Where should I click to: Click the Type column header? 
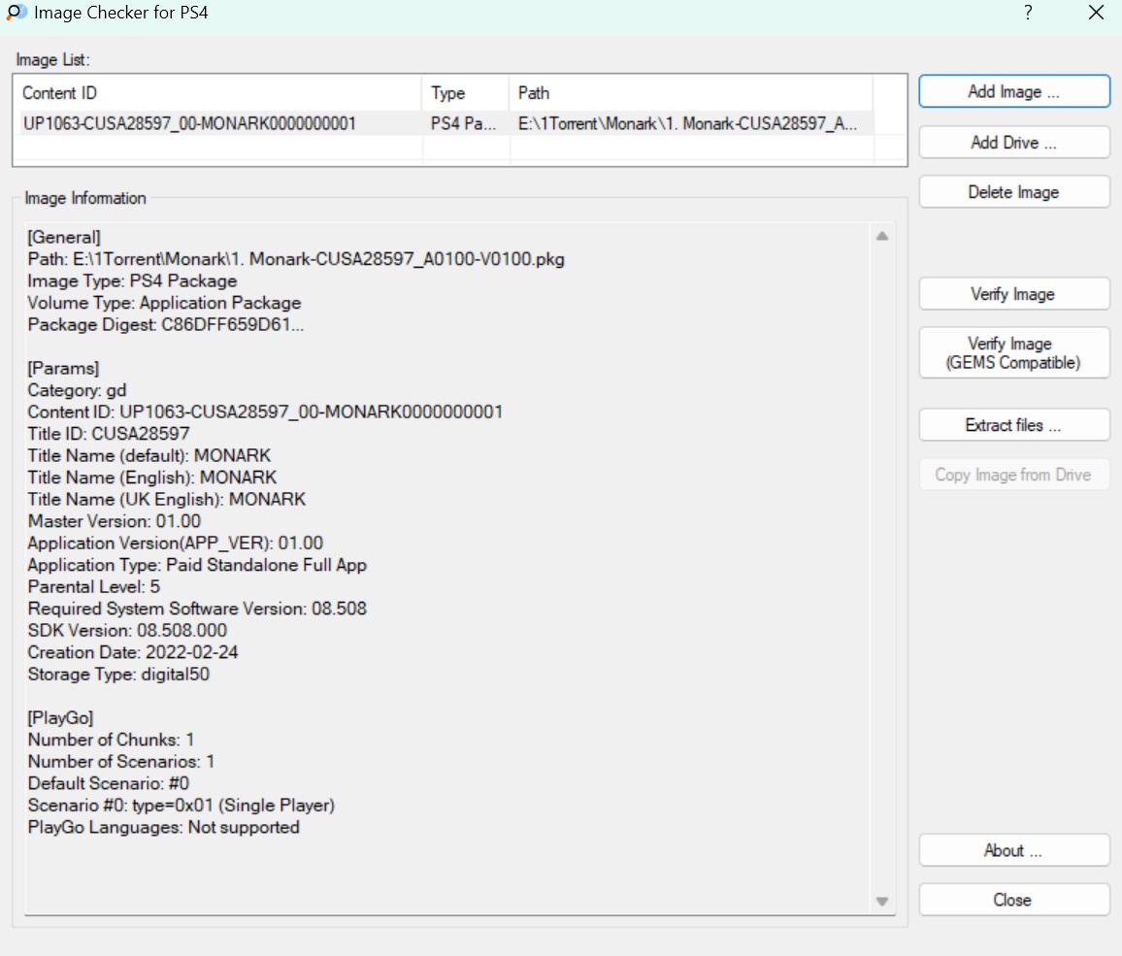465,93
